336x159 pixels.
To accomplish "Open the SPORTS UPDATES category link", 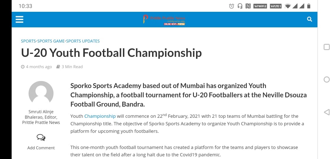I will 83,41.
